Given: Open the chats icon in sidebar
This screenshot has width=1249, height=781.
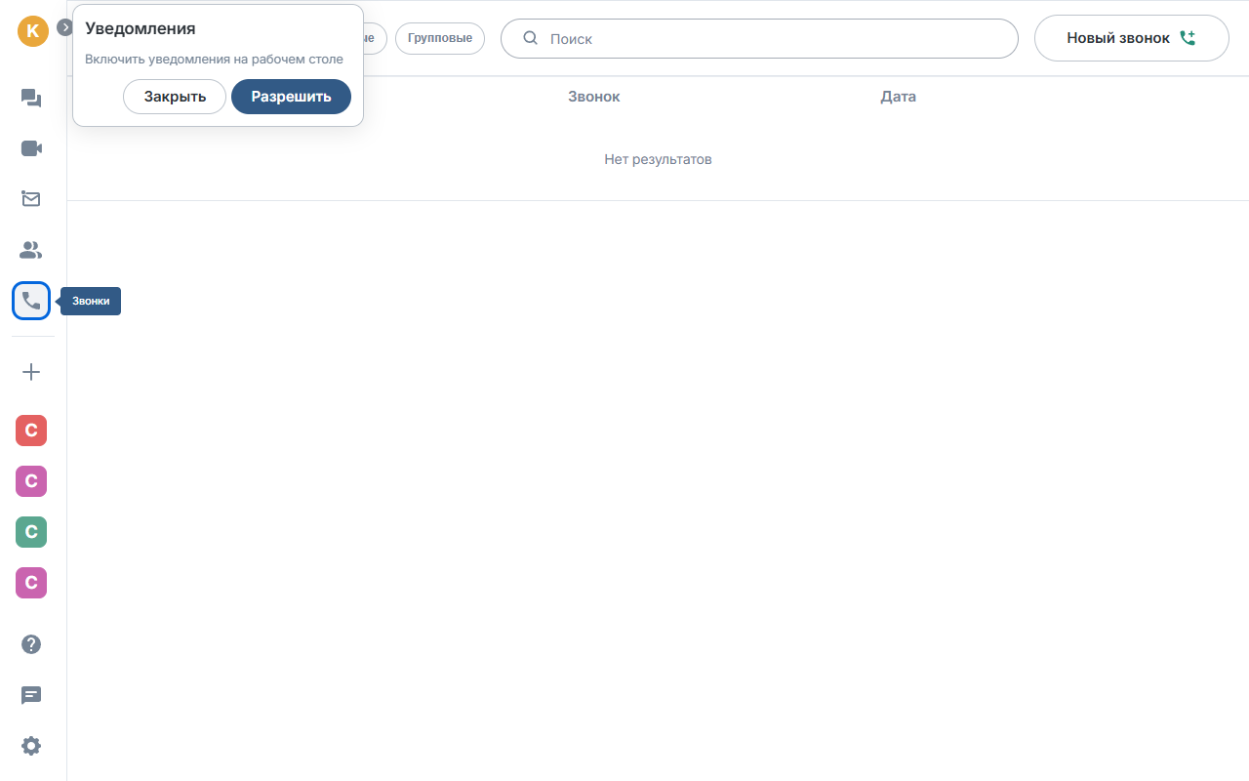Looking at the screenshot, I should point(31,98).
